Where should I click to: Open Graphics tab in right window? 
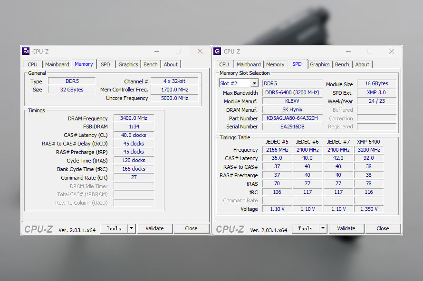(x=320, y=64)
